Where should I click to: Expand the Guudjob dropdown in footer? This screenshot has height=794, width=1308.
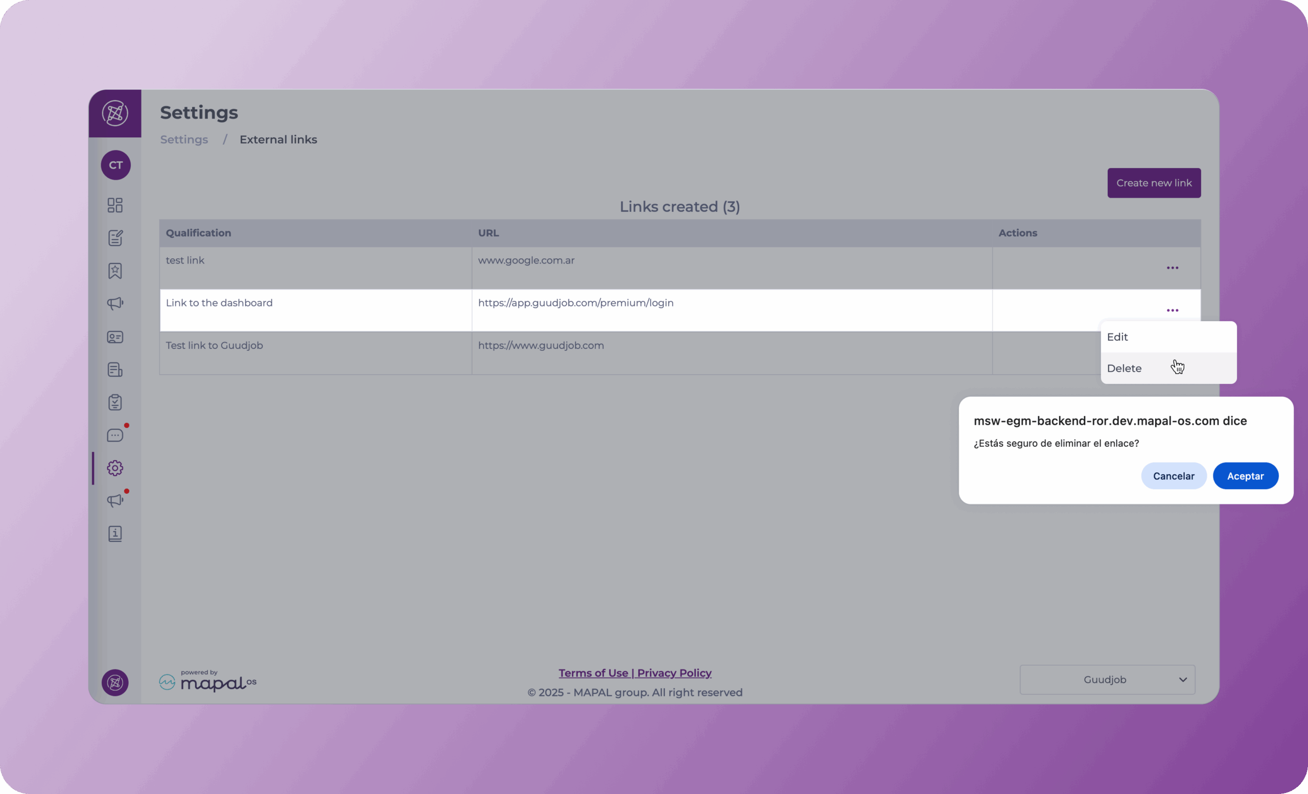pos(1107,680)
